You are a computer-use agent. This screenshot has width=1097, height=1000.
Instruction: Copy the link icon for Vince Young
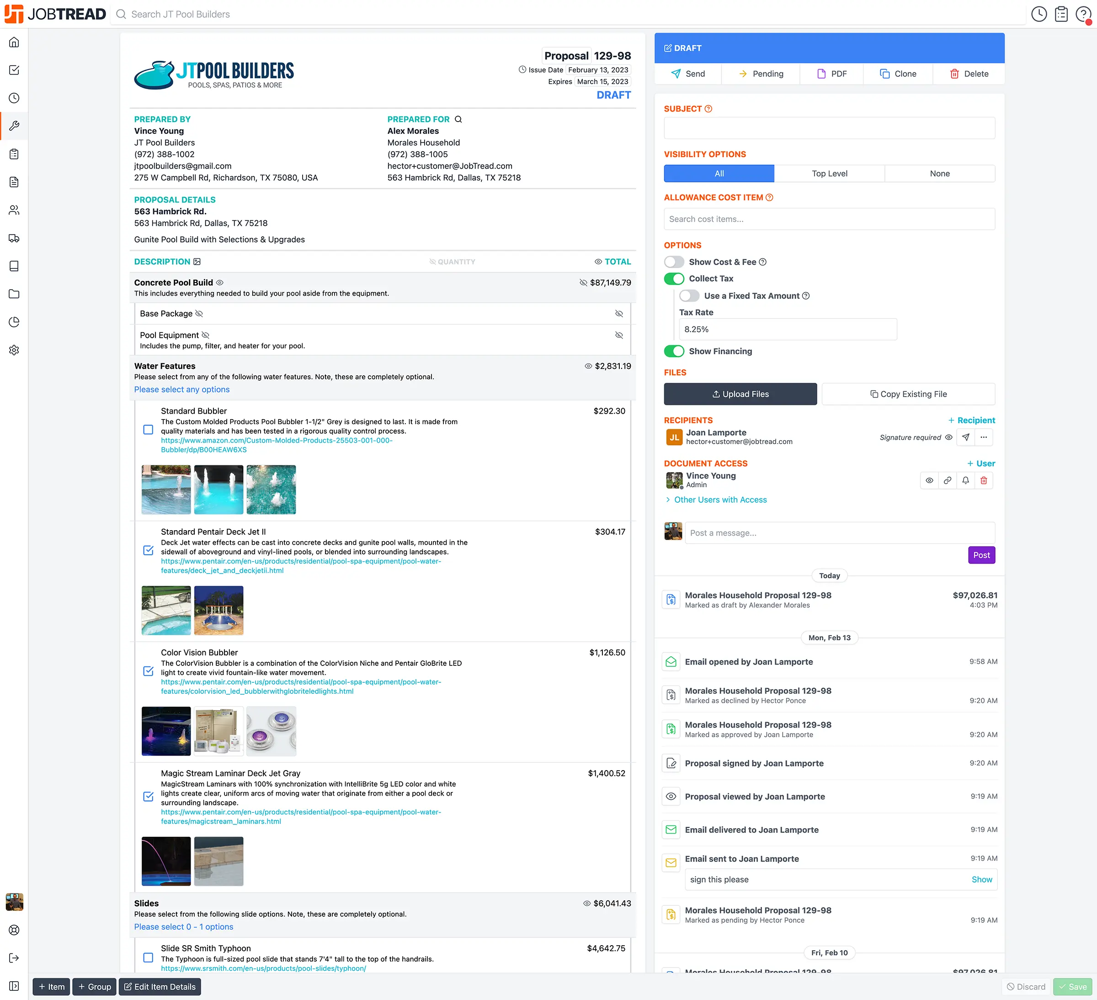click(948, 480)
